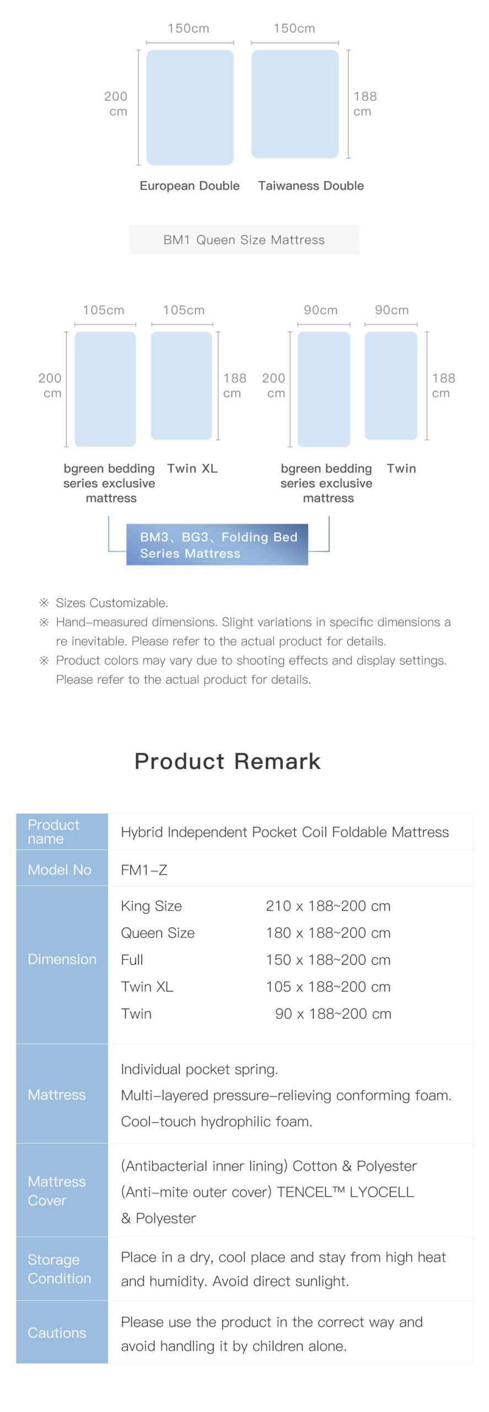Select the Model No header cell
Screen dimensions: 489x1412
(x=62, y=869)
